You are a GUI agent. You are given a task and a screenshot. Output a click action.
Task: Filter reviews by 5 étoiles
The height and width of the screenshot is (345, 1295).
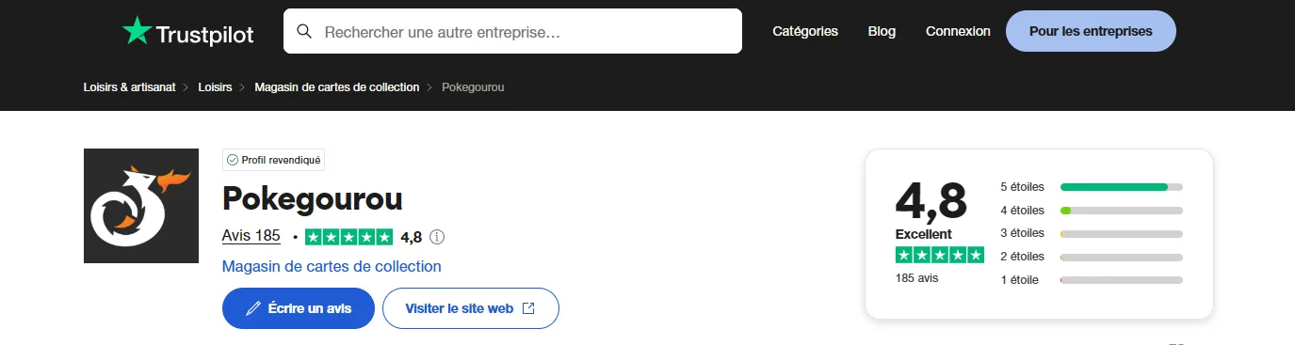[x=1092, y=187]
